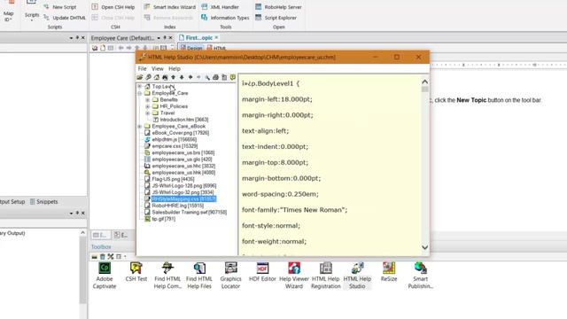Select employeecare_us.hhc in the tree

click(180, 166)
